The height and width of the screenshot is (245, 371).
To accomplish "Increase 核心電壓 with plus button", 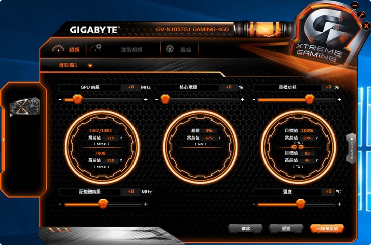I will point(243,100).
